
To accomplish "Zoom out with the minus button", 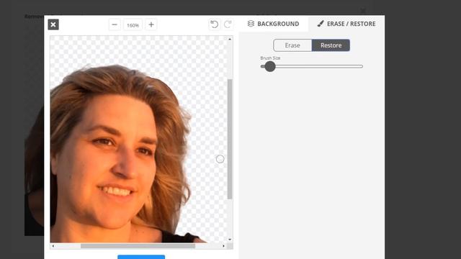I will 115,24.
